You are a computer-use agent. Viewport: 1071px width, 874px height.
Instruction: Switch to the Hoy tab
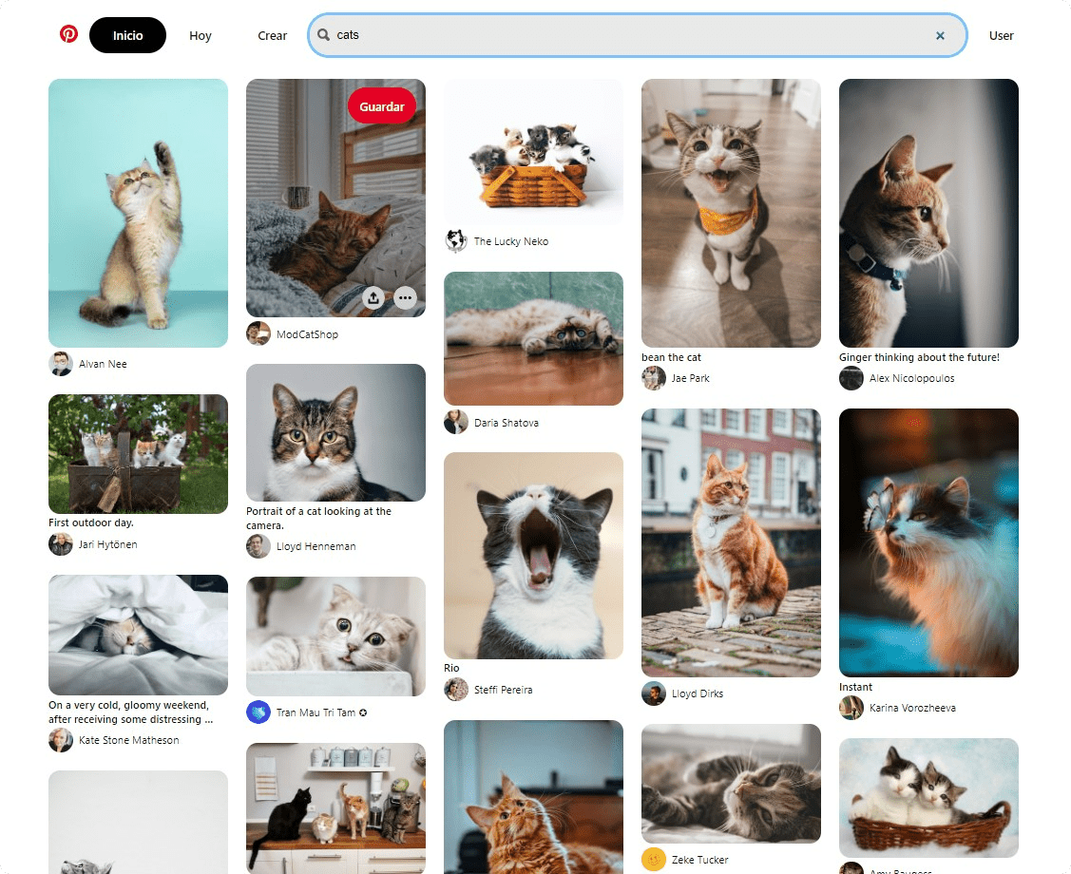tap(201, 35)
